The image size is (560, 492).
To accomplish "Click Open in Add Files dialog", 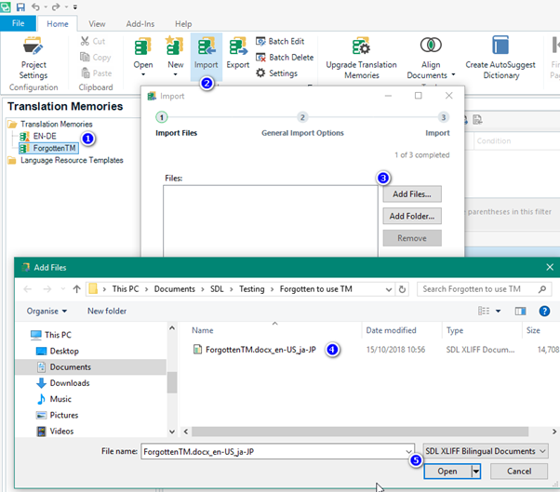I will pos(447,472).
